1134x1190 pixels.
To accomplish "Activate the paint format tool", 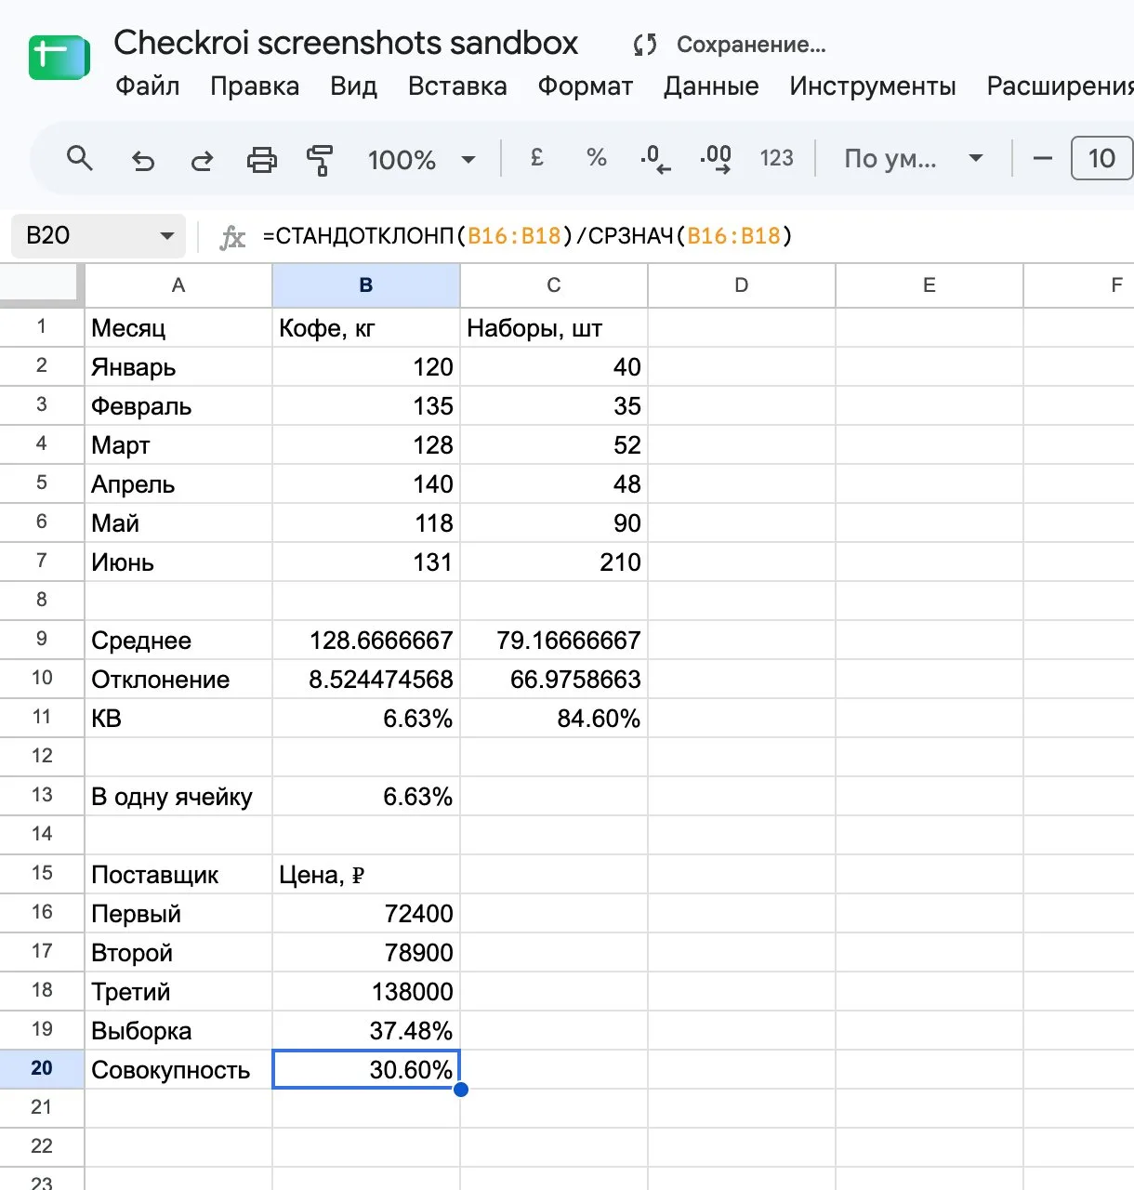I will click(320, 160).
